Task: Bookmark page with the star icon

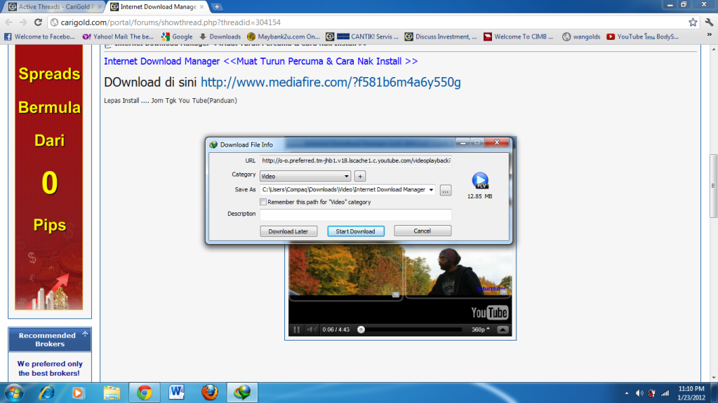Action: pos(693,22)
